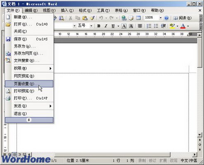Open the 表格(A) menu
This screenshot has width=204, height=165.
point(121,10)
